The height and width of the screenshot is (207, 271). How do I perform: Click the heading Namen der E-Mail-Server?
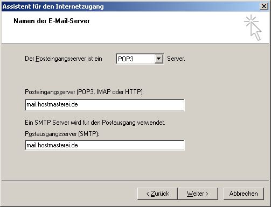[x=52, y=21]
